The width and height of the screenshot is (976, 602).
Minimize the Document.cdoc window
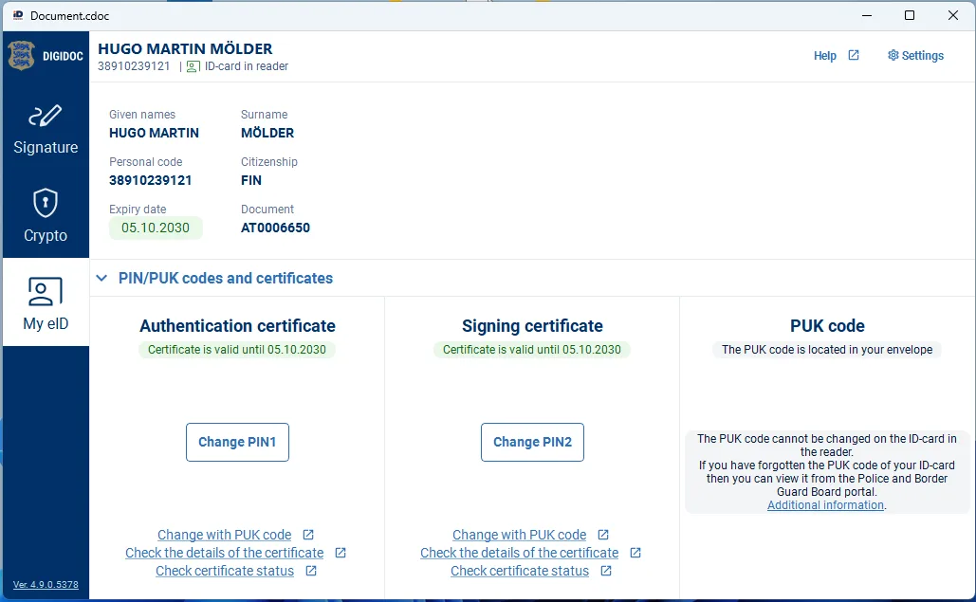coord(867,15)
